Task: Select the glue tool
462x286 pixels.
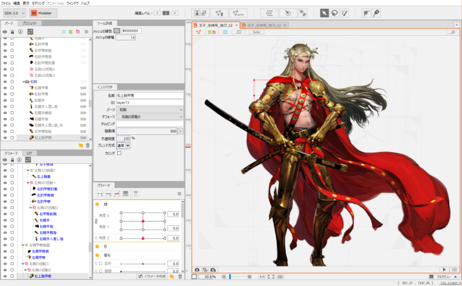Action: pos(366,13)
